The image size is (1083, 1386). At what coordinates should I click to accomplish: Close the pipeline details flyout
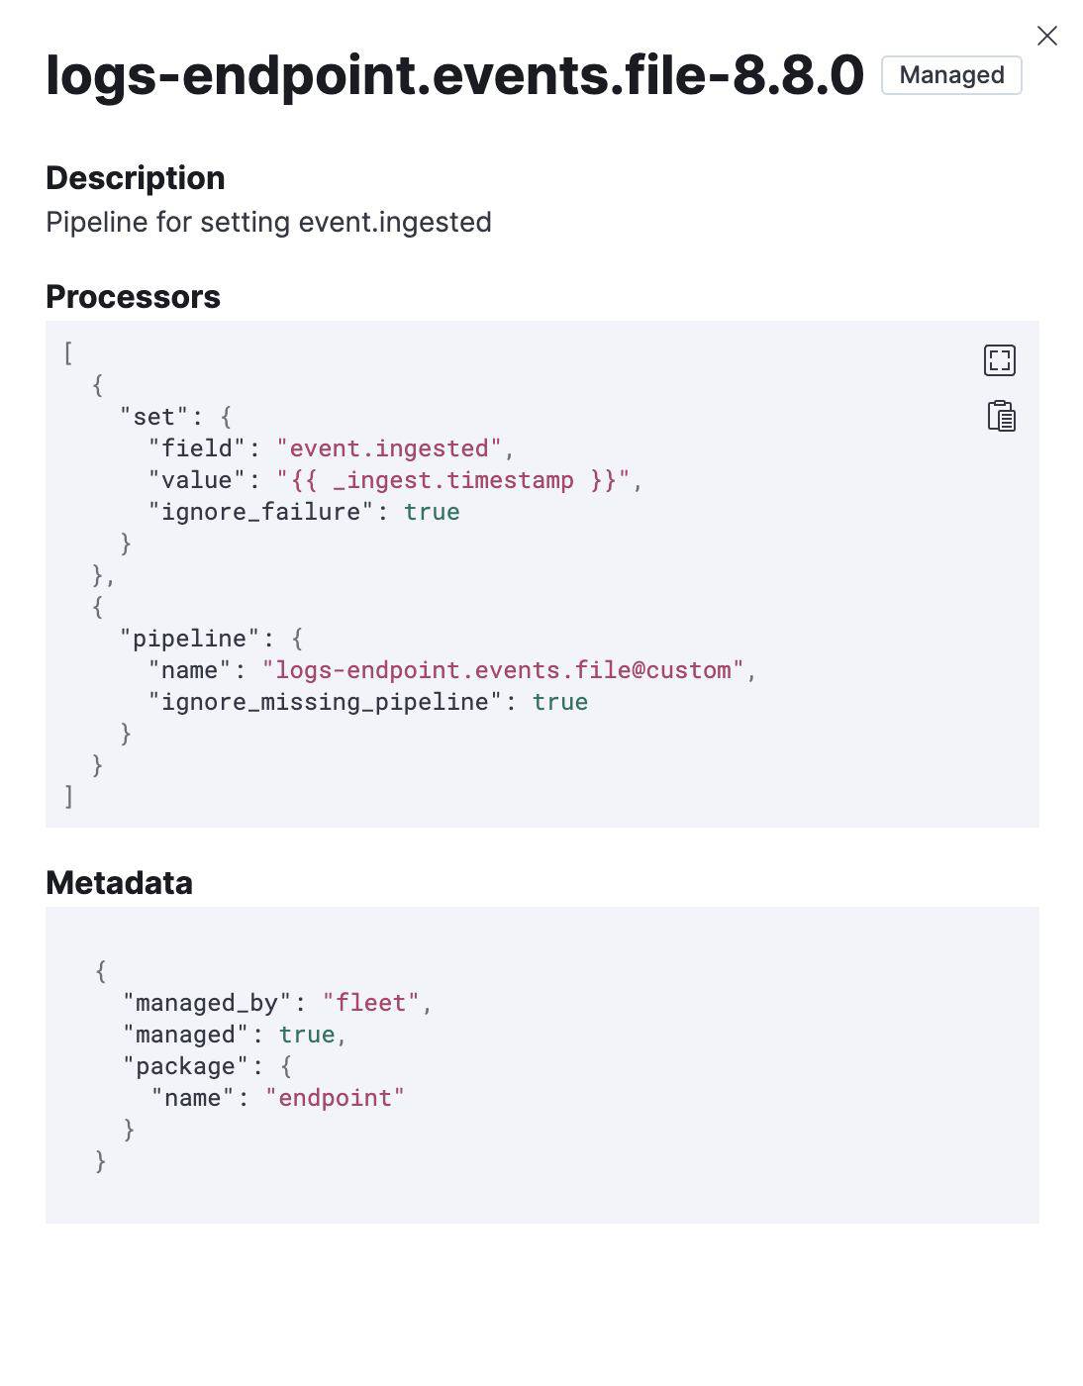1046,36
